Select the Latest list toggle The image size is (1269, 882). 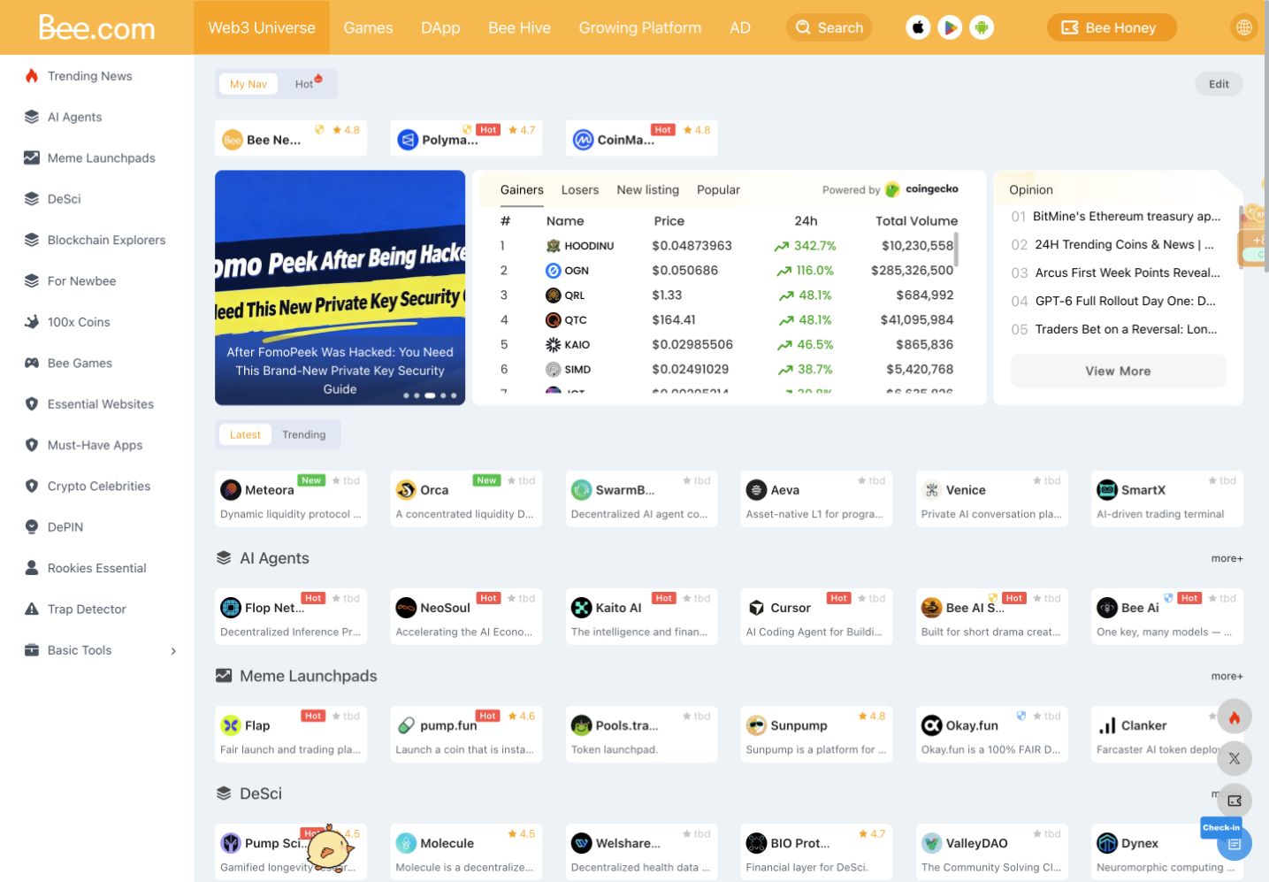pyautogui.click(x=245, y=434)
